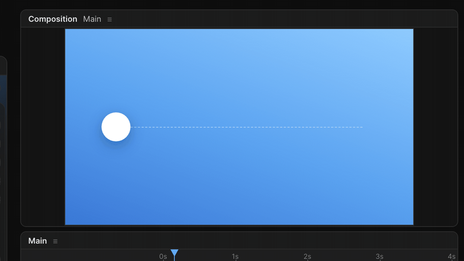
Task: Click the blue timeline playhead marker
Action: point(174,253)
